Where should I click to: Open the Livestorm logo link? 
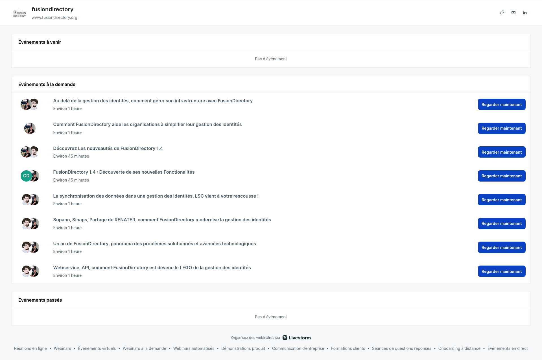click(x=297, y=338)
